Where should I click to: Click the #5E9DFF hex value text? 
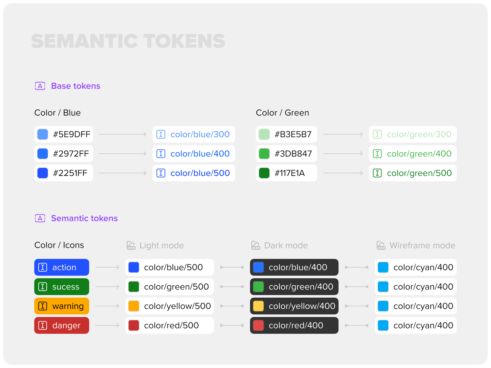pyautogui.click(x=72, y=134)
